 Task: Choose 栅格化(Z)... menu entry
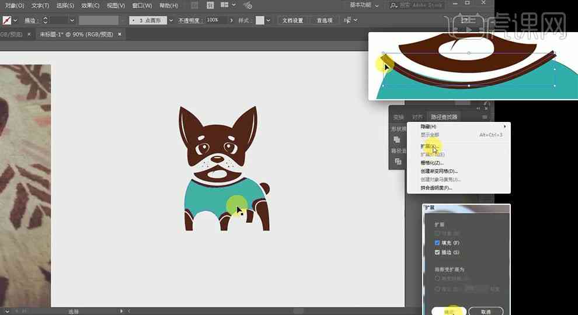coord(459,163)
